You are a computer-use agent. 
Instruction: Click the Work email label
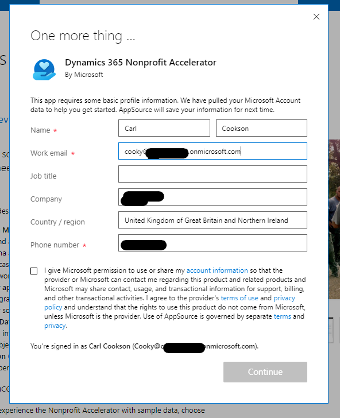point(49,153)
